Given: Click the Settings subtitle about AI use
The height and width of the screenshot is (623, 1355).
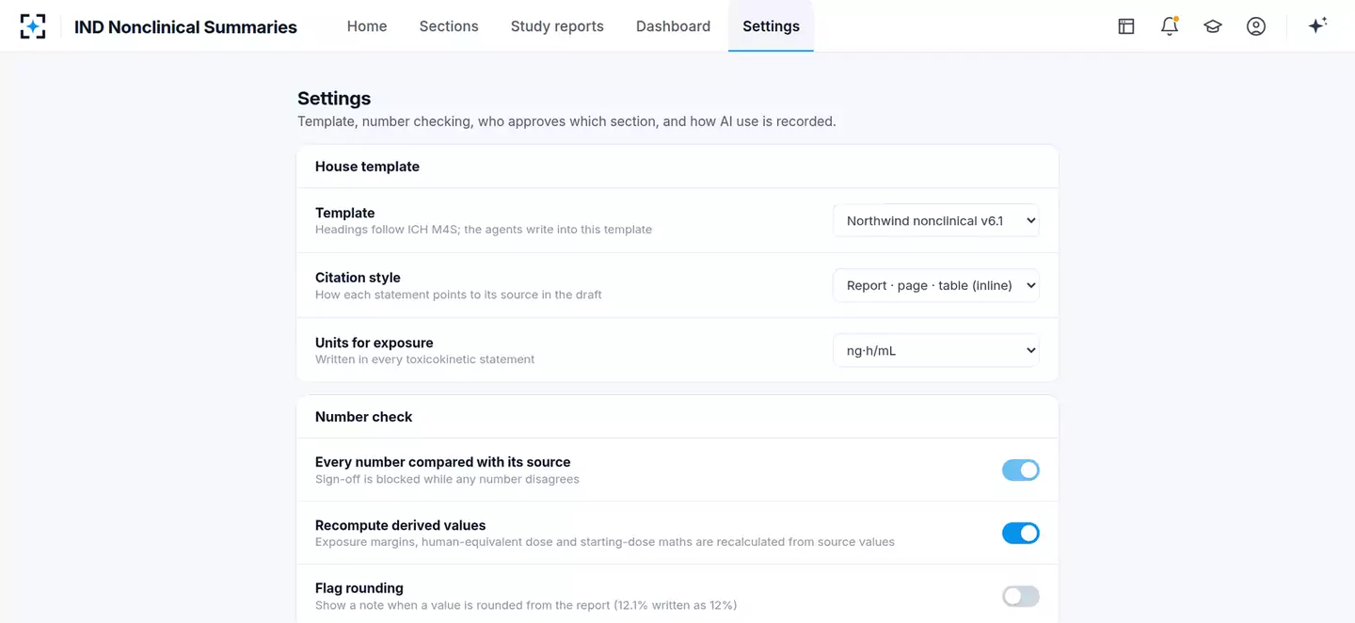Looking at the screenshot, I should [566, 121].
